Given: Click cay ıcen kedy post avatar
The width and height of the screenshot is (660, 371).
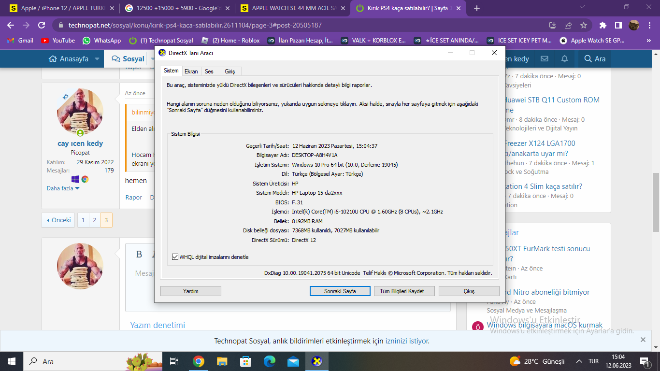Looking at the screenshot, I should click(x=80, y=112).
